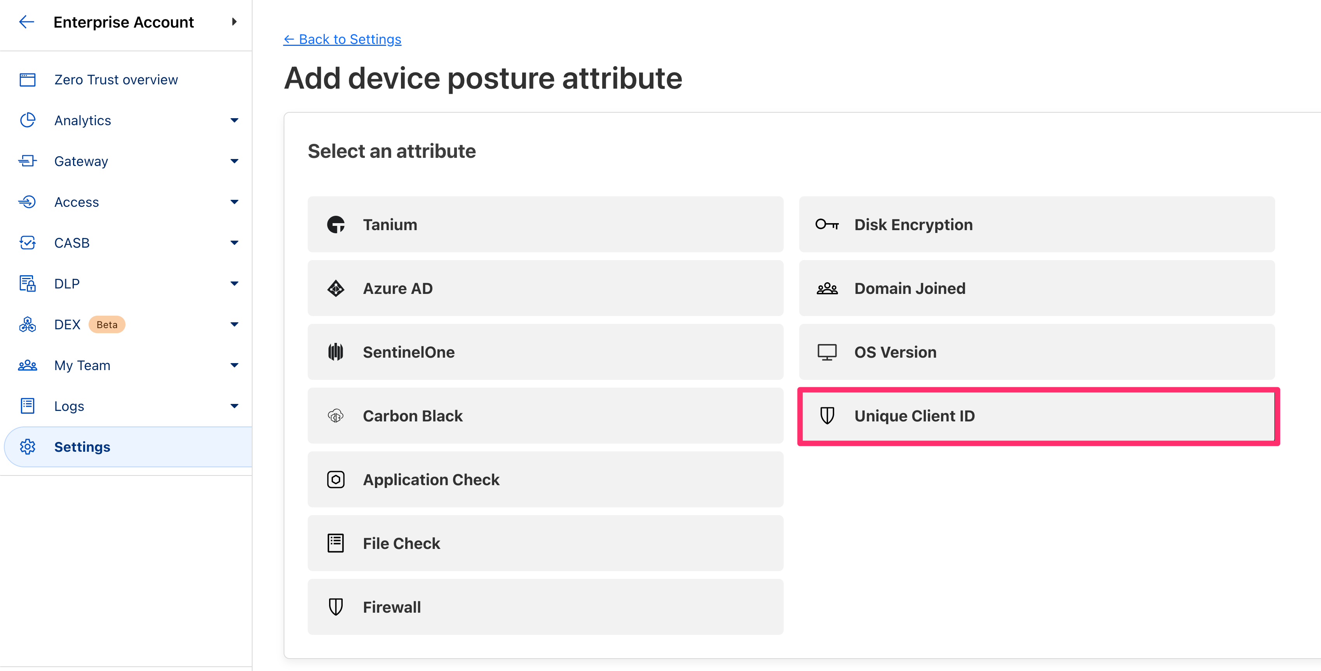The height and width of the screenshot is (671, 1321).
Task: Open Zero Trust overview page
Action: point(116,80)
